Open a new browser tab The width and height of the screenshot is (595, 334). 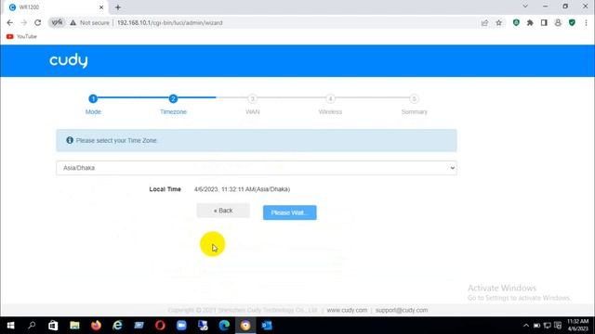[118, 7]
